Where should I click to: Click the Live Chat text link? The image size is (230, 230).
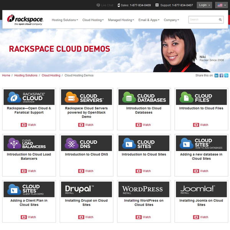point(107,5)
